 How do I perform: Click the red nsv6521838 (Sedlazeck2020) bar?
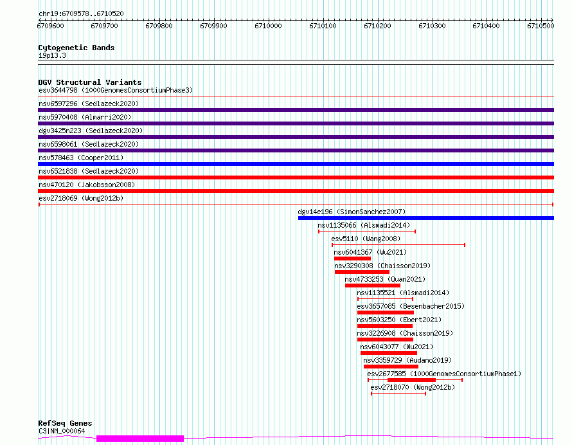click(296, 177)
